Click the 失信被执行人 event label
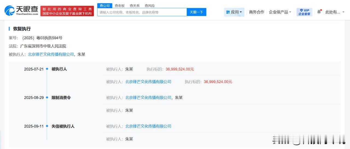The width and height of the screenshot is (350, 149). (63, 126)
